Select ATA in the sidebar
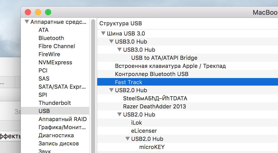The image size is (278, 153). [x=44, y=30]
